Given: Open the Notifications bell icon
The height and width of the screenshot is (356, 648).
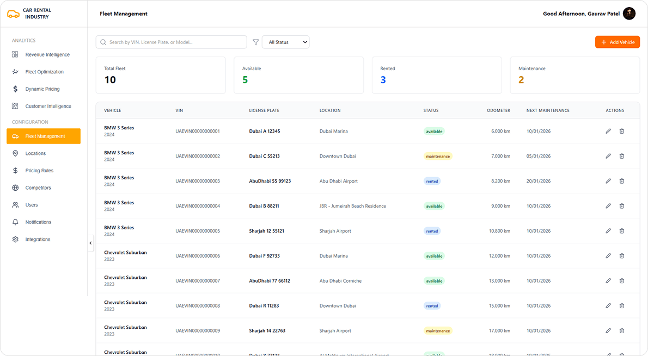Looking at the screenshot, I should [15, 222].
